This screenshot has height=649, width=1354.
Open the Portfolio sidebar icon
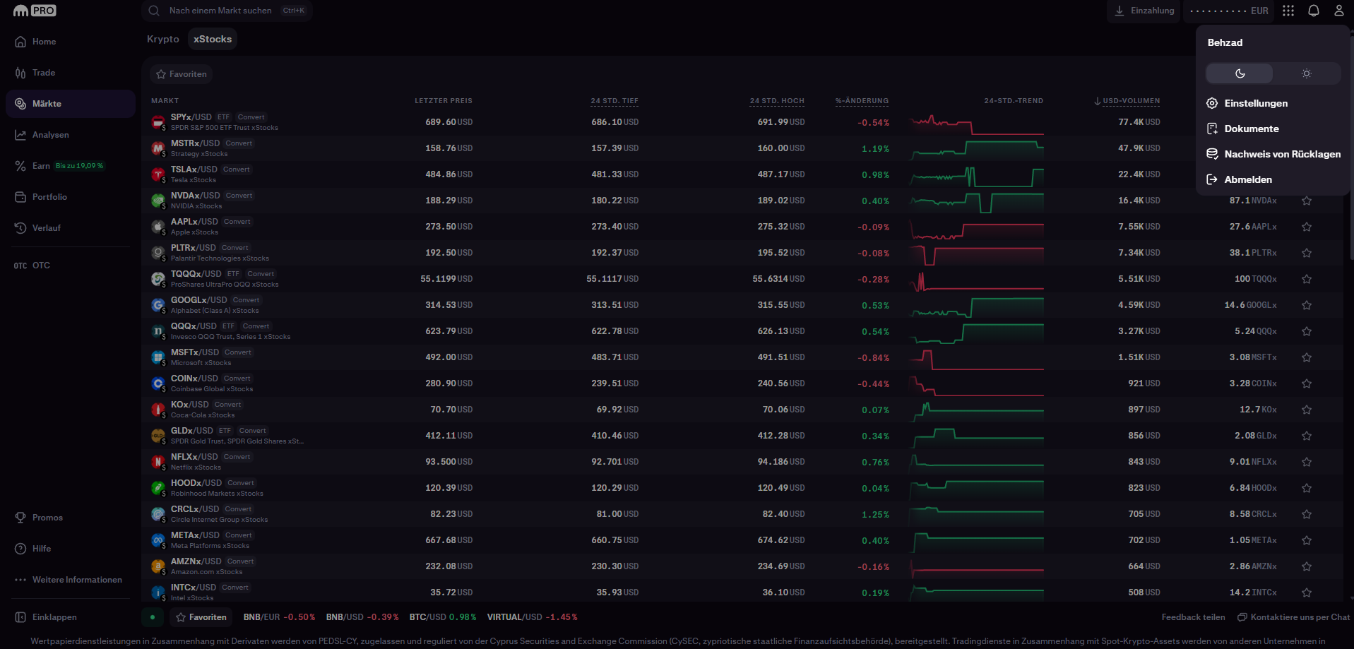point(20,197)
